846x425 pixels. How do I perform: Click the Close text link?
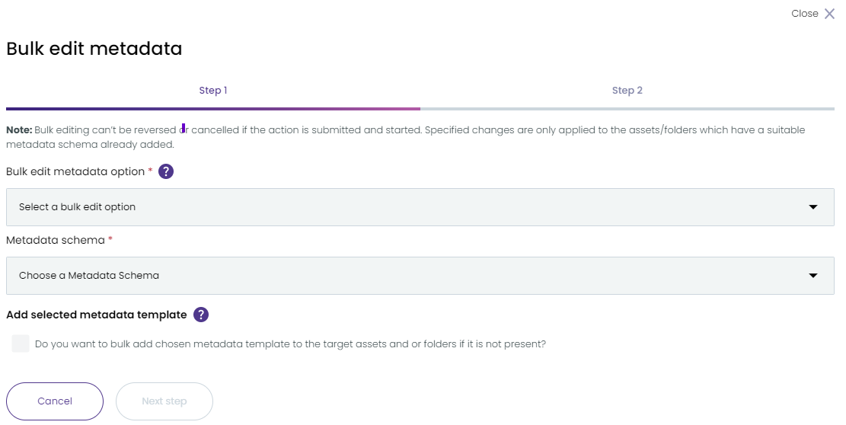[804, 14]
